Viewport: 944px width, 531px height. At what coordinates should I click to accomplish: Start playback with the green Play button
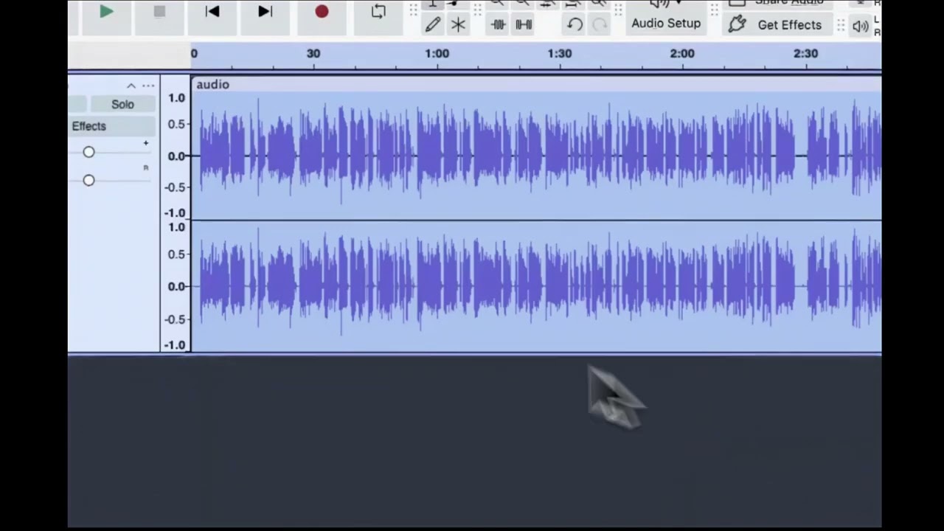click(x=106, y=13)
